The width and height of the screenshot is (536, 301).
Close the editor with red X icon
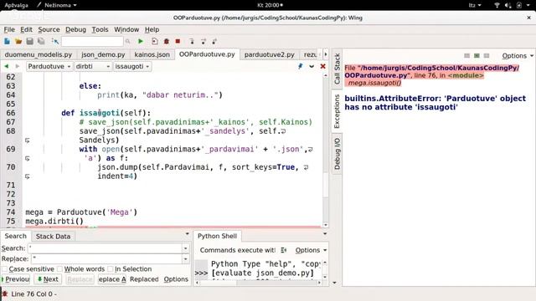coord(322,66)
